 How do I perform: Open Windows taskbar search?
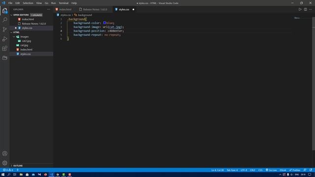(9, 175)
